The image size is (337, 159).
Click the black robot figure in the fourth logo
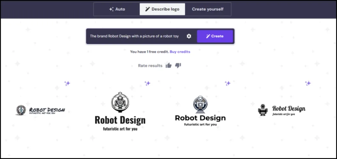point(263,110)
